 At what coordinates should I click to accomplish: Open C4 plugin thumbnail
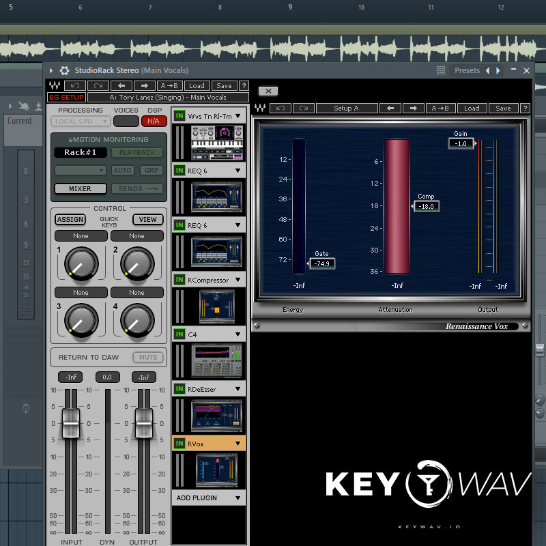pyautogui.click(x=216, y=361)
